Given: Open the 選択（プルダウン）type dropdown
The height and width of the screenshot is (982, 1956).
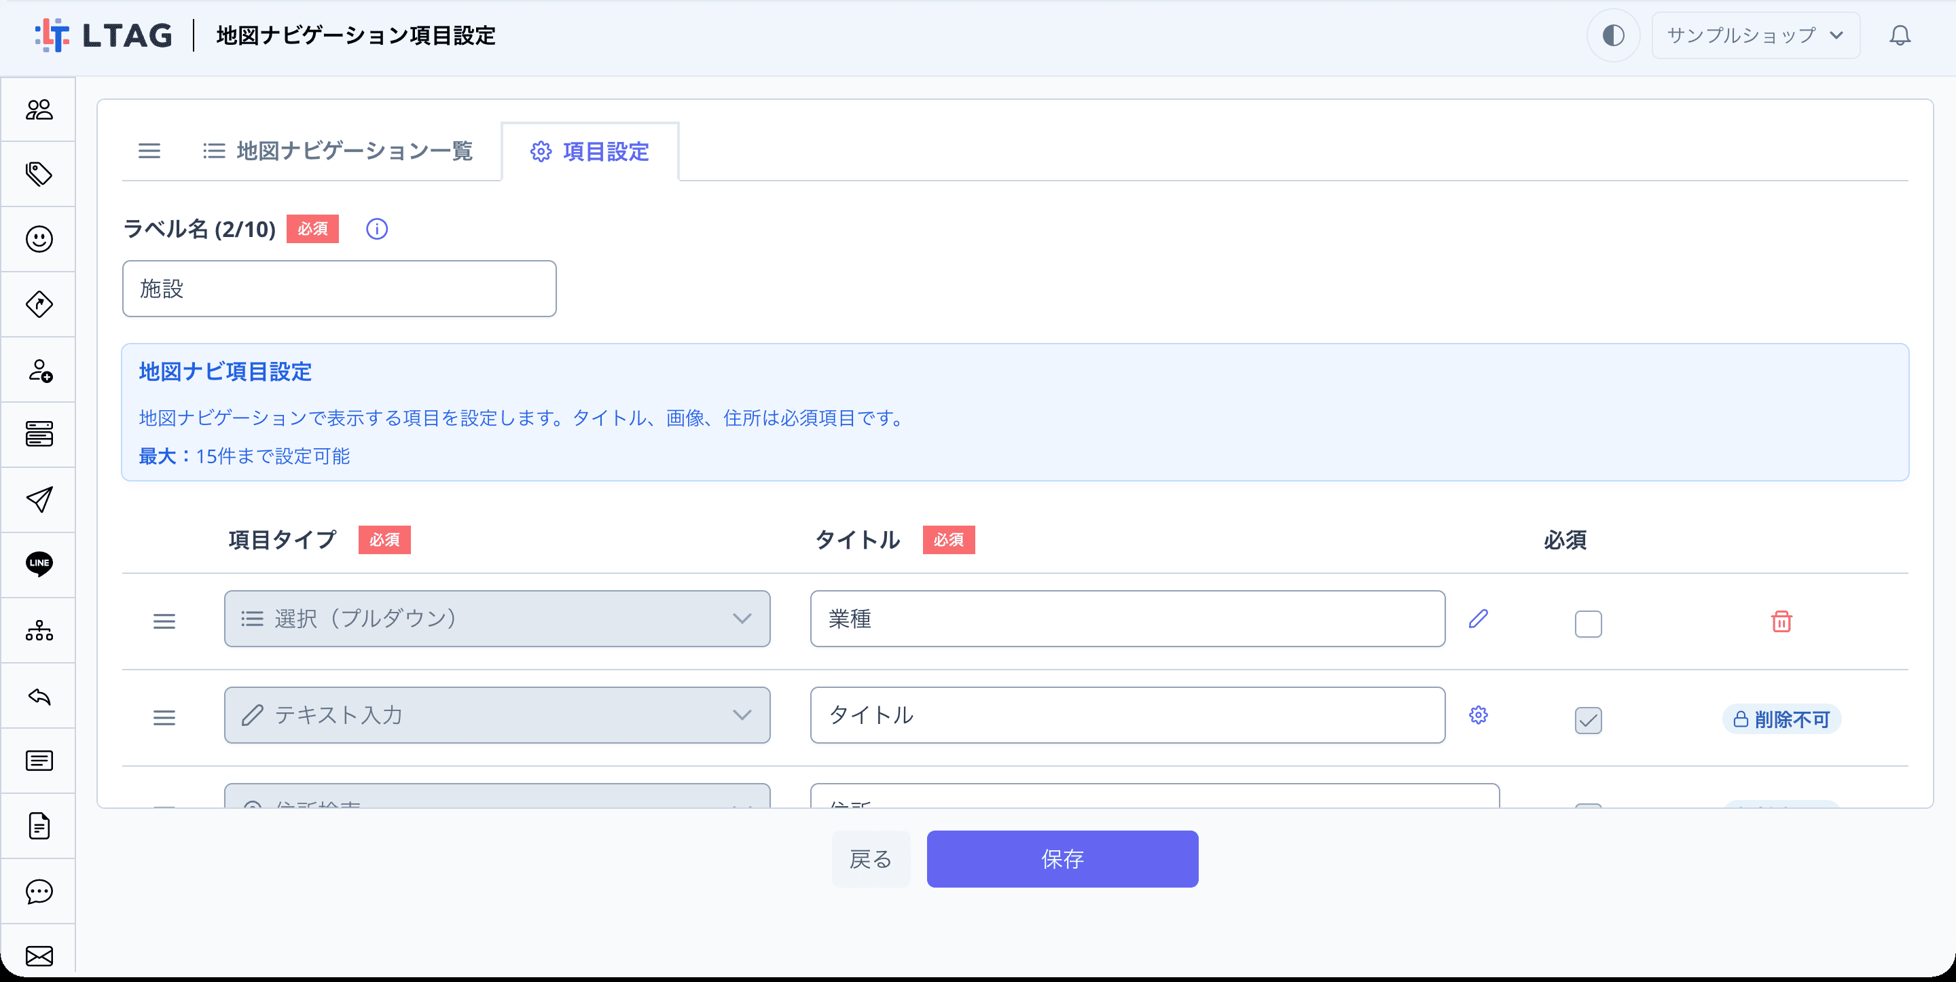Looking at the screenshot, I should (x=496, y=619).
